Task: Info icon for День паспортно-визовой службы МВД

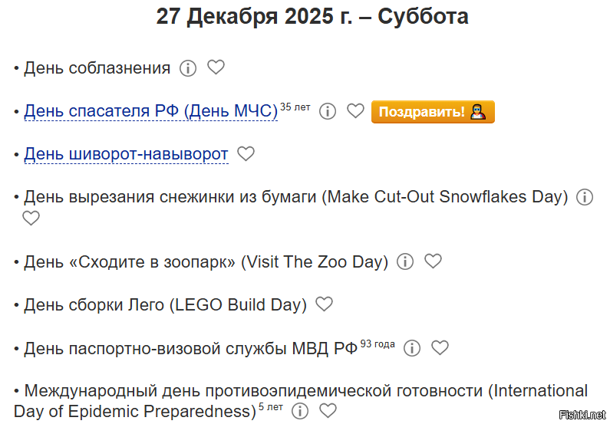Action: [x=412, y=348]
